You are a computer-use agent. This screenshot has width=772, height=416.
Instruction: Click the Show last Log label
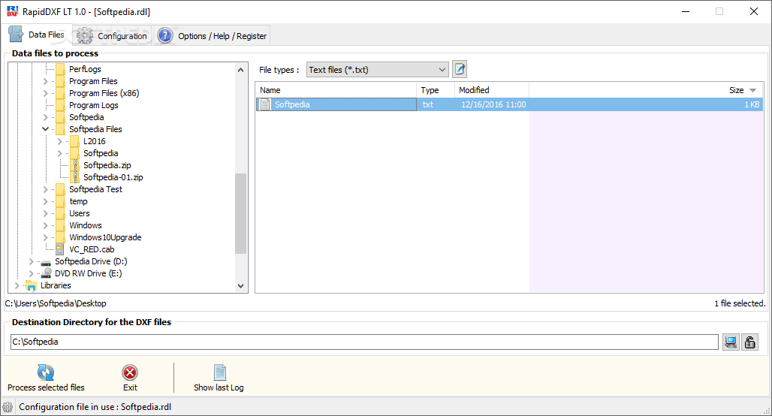point(219,387)
